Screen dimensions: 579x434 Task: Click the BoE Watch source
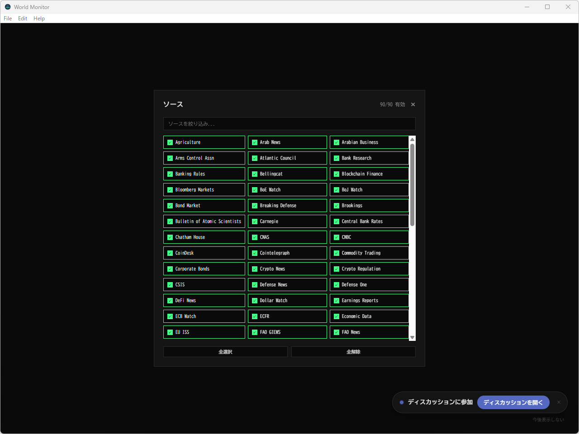coord(287,190)
